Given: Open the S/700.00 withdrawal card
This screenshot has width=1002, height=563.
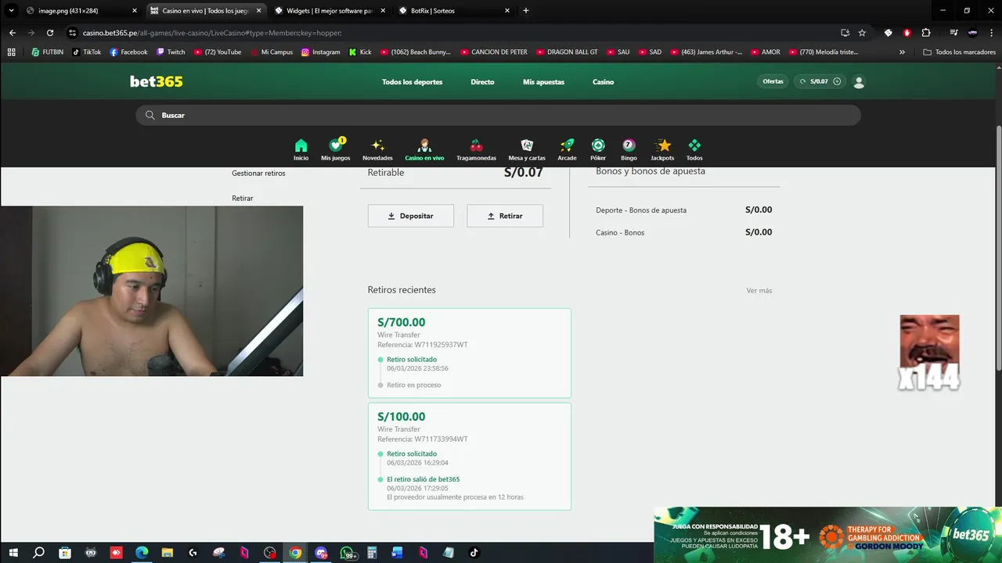Looking at the screenshot, I should point(470,353).
